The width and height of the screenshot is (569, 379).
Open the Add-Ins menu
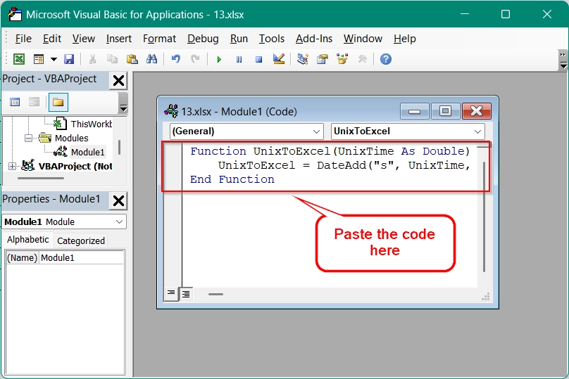tap(314, 39)
